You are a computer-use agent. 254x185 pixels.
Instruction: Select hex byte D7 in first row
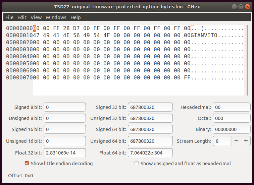[x=76, y=28]
